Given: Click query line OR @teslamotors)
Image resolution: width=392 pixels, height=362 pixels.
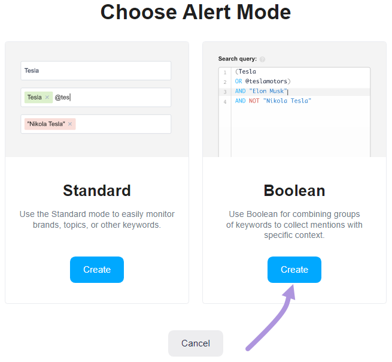Looking at the screenshot, I should [x=263, y=82].
